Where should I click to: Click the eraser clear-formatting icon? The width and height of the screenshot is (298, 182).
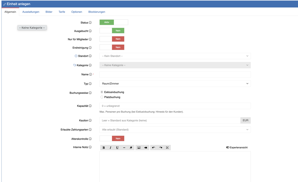(131, 148)
